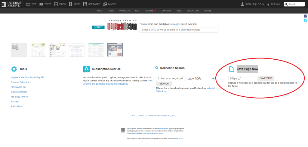The width and height of the screenshot is (308, 147).
Task: Share via the Twitter icon
Action: [306, 20]
